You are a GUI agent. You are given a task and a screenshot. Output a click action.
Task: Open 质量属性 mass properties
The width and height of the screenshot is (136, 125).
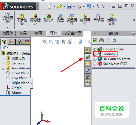[72, 20]
